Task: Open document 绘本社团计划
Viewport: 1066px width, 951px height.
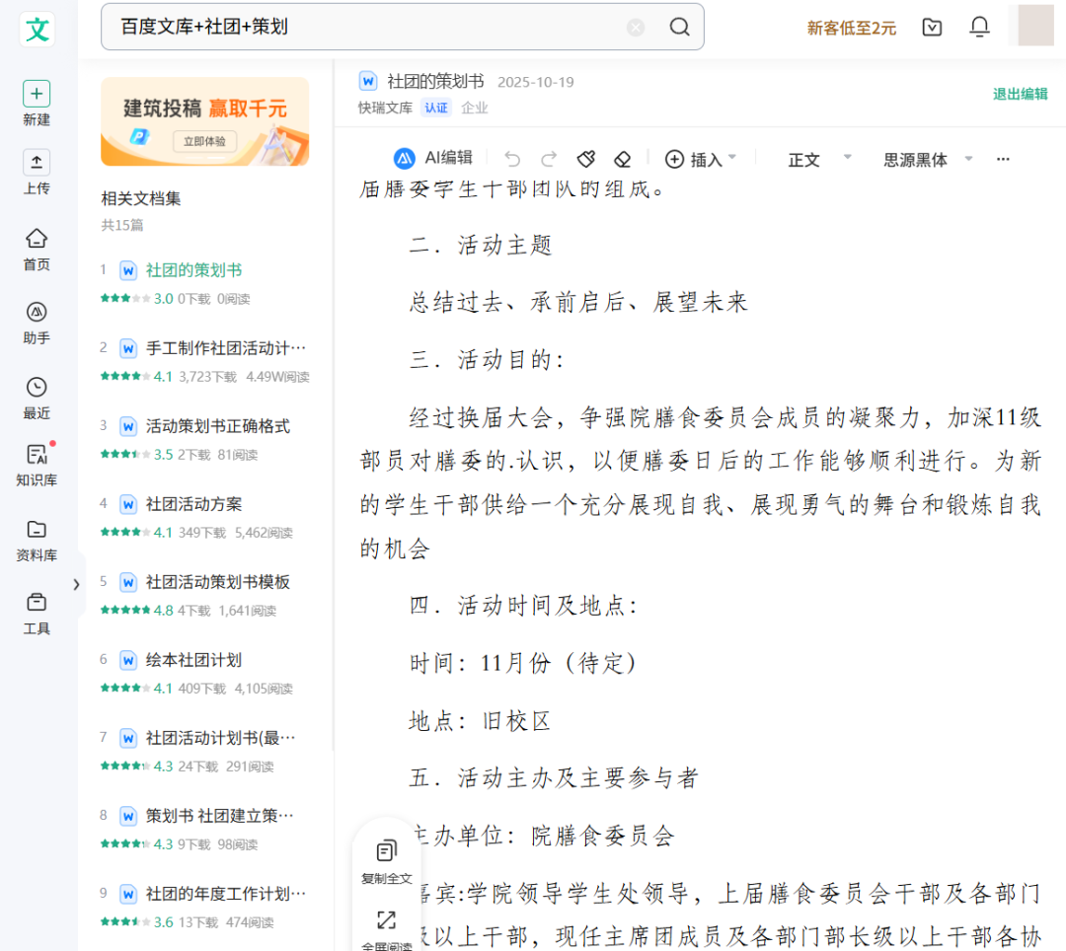Action: 193,660
